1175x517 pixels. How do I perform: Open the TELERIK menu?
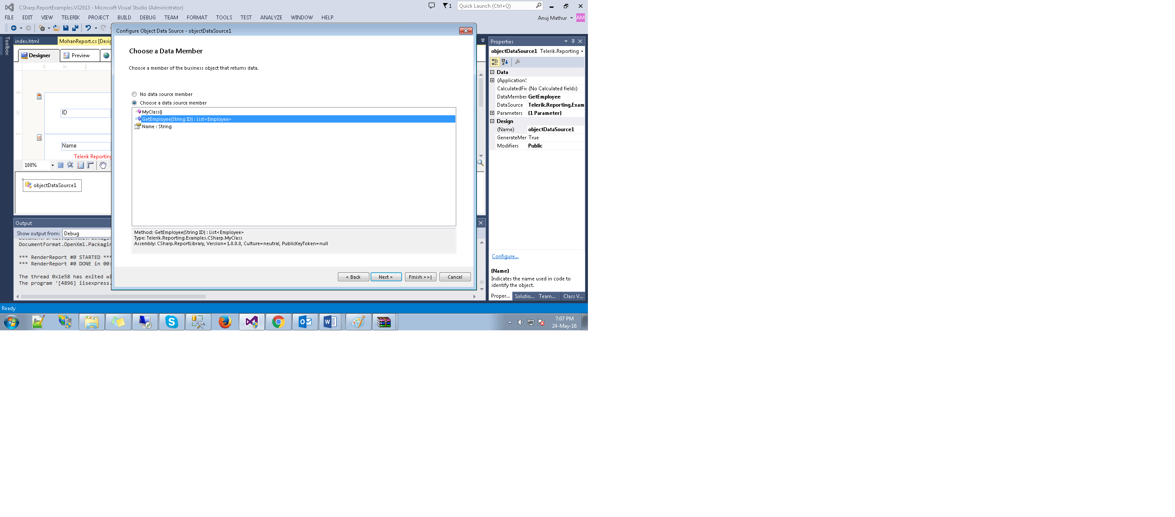click(70, 18)
